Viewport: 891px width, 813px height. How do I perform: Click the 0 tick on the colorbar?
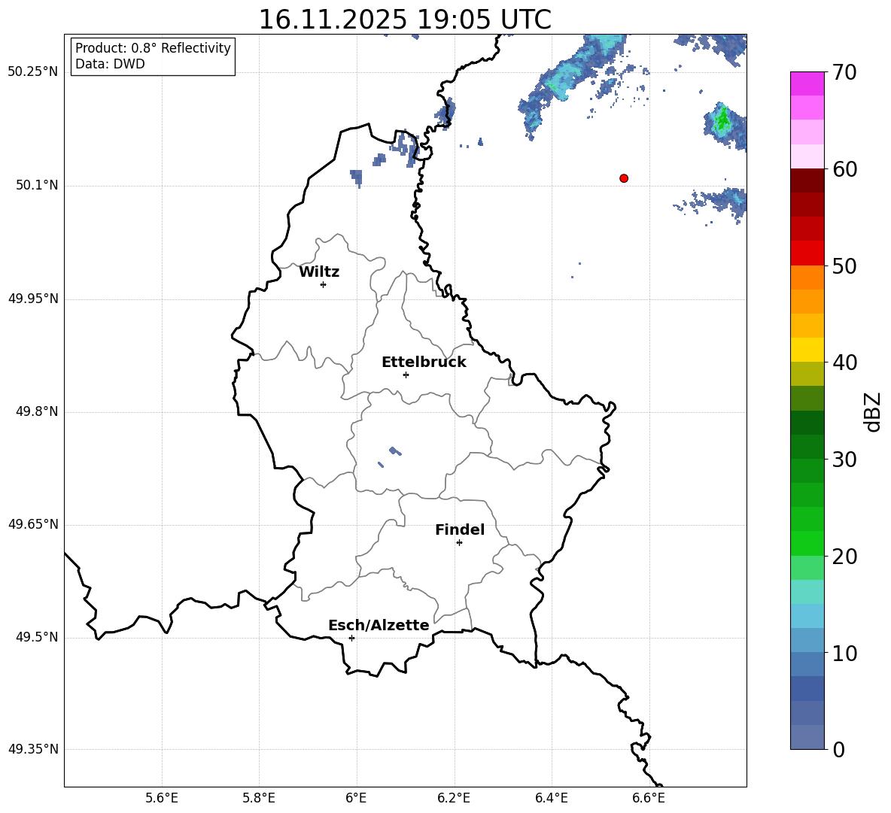pos(838,749)
